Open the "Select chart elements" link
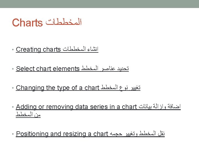 [48, 69]
